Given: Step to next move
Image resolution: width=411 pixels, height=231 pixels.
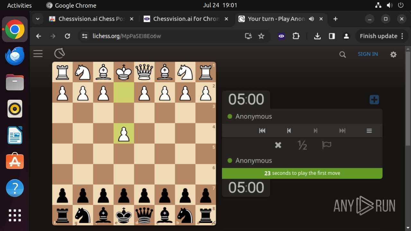Looking at the screenshot, I should click(315, 131).
